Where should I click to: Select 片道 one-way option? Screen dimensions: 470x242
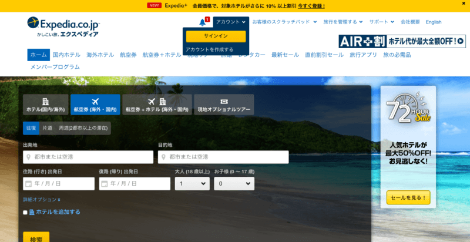tap(48, 128)
